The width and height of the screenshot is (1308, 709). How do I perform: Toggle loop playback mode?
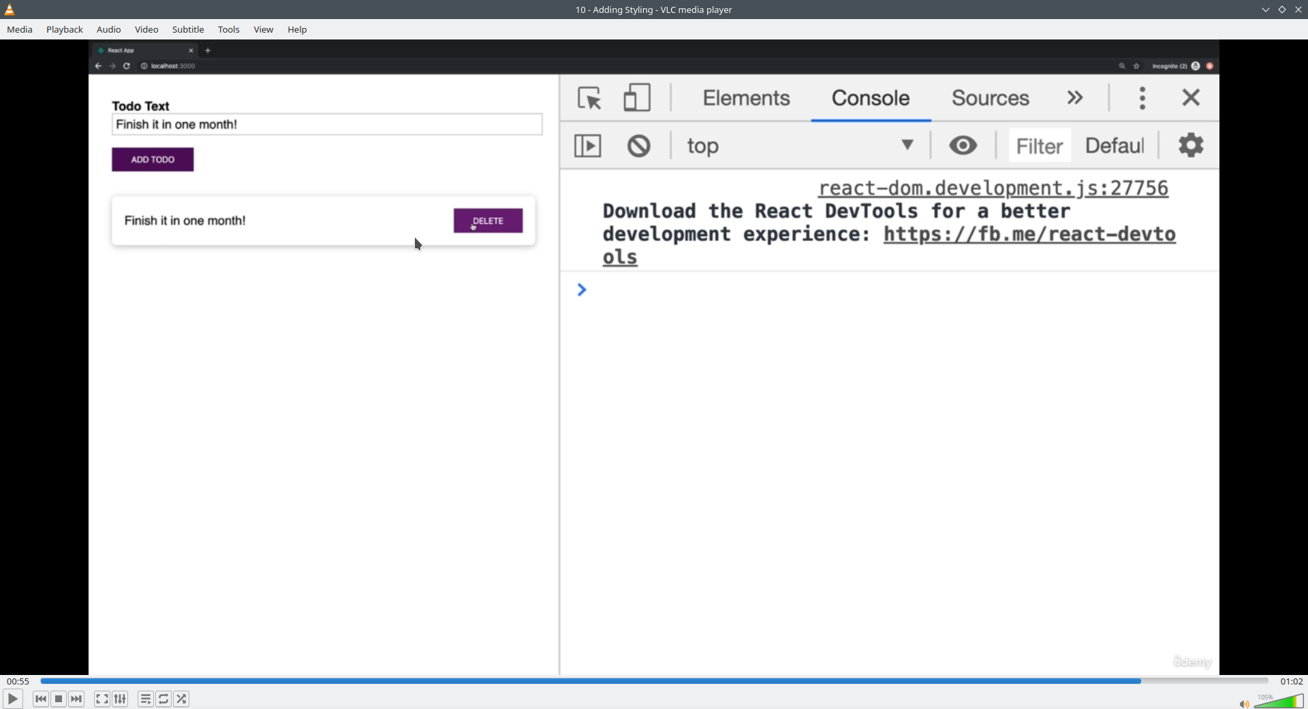[x=163, y=699]
